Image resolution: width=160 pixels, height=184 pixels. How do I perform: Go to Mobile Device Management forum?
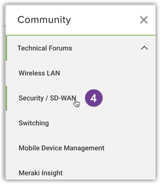coord(62,148)
